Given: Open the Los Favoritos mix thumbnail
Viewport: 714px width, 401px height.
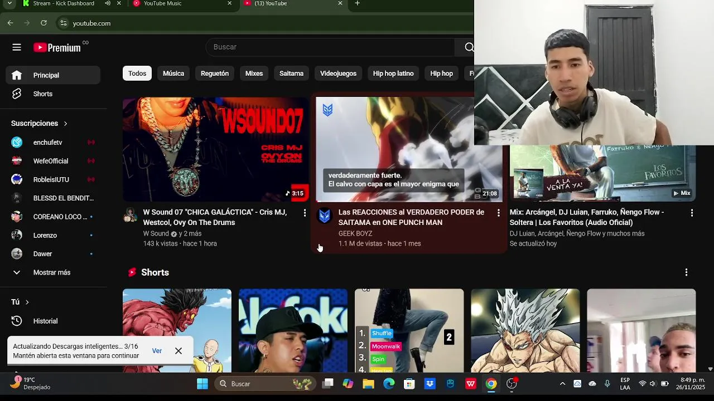Looking at the screenshot, I should click(x=602, y=173).
